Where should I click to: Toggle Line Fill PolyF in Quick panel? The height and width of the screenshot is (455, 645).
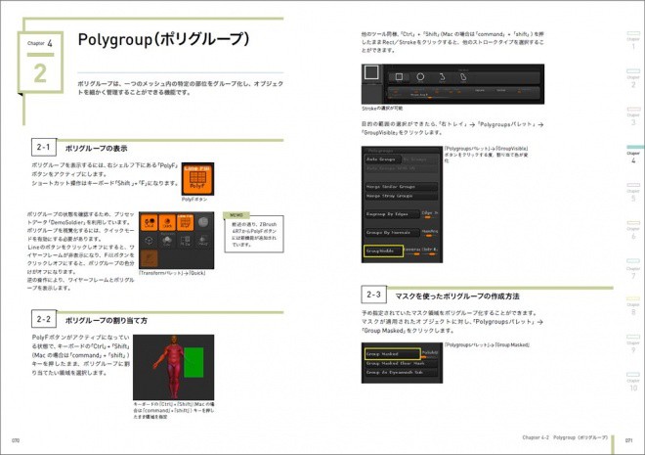point(185,223)
